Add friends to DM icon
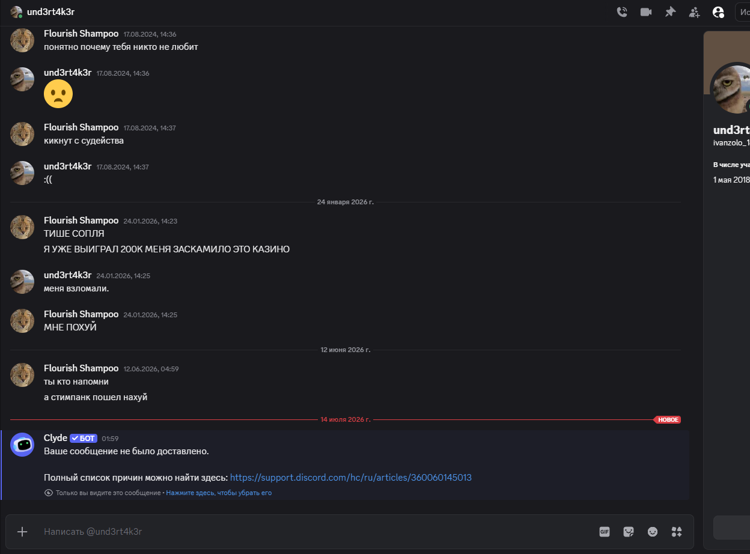This screenshot has height=554, width=750. pos(694,12)
